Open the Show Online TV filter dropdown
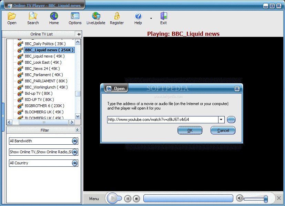Viewport: 285px width, 206px height. tap(74, 152)
